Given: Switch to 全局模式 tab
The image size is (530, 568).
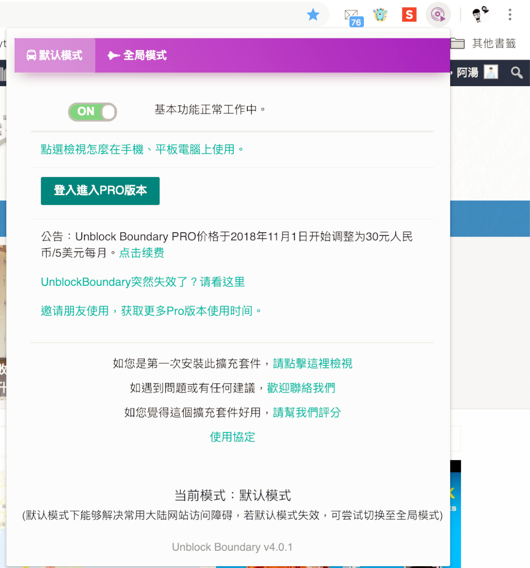Looking at the screenshot, I should (x=137, y=56).
